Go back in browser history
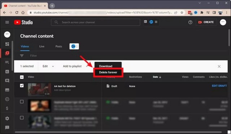231x134 pixels. (4, 13)
